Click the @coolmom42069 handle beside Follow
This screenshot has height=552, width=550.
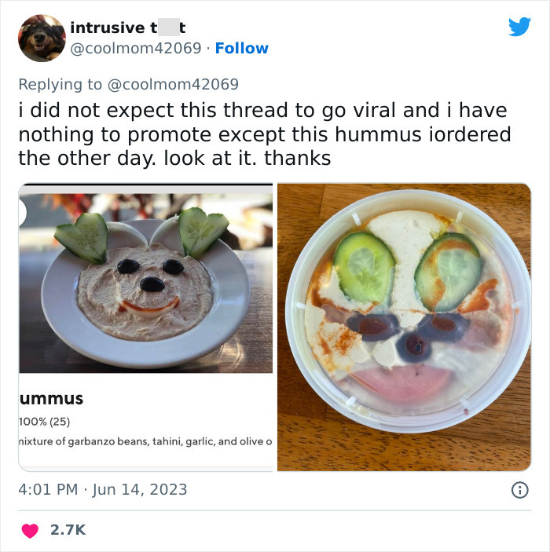tap(137, 48)
